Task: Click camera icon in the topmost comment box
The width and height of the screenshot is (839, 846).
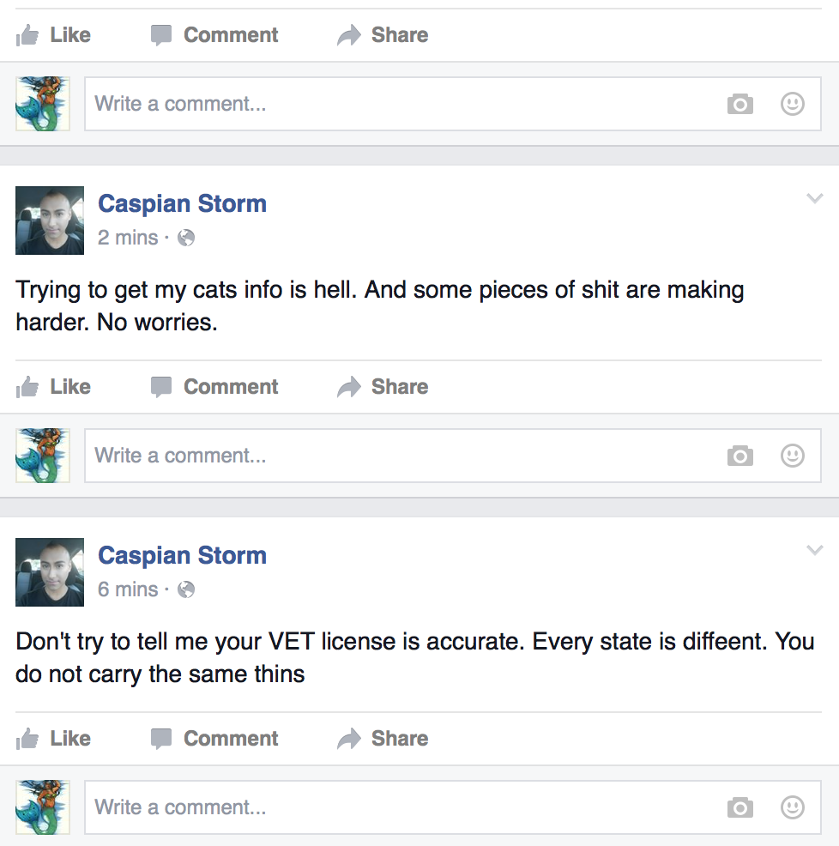Action: (x=739, y=104)
